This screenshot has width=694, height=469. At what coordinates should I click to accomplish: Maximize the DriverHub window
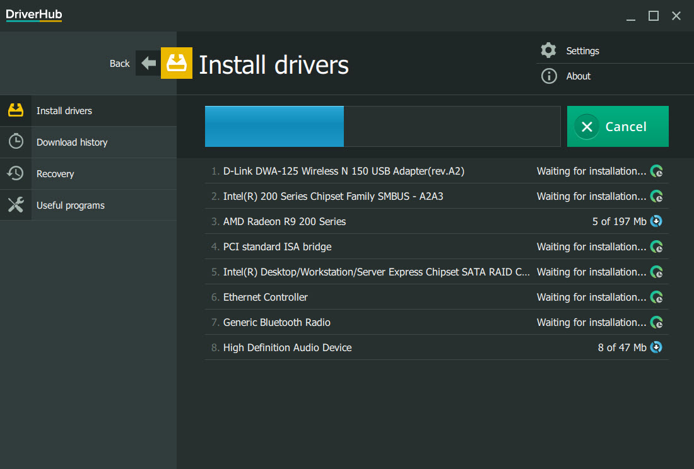point(653,16)
